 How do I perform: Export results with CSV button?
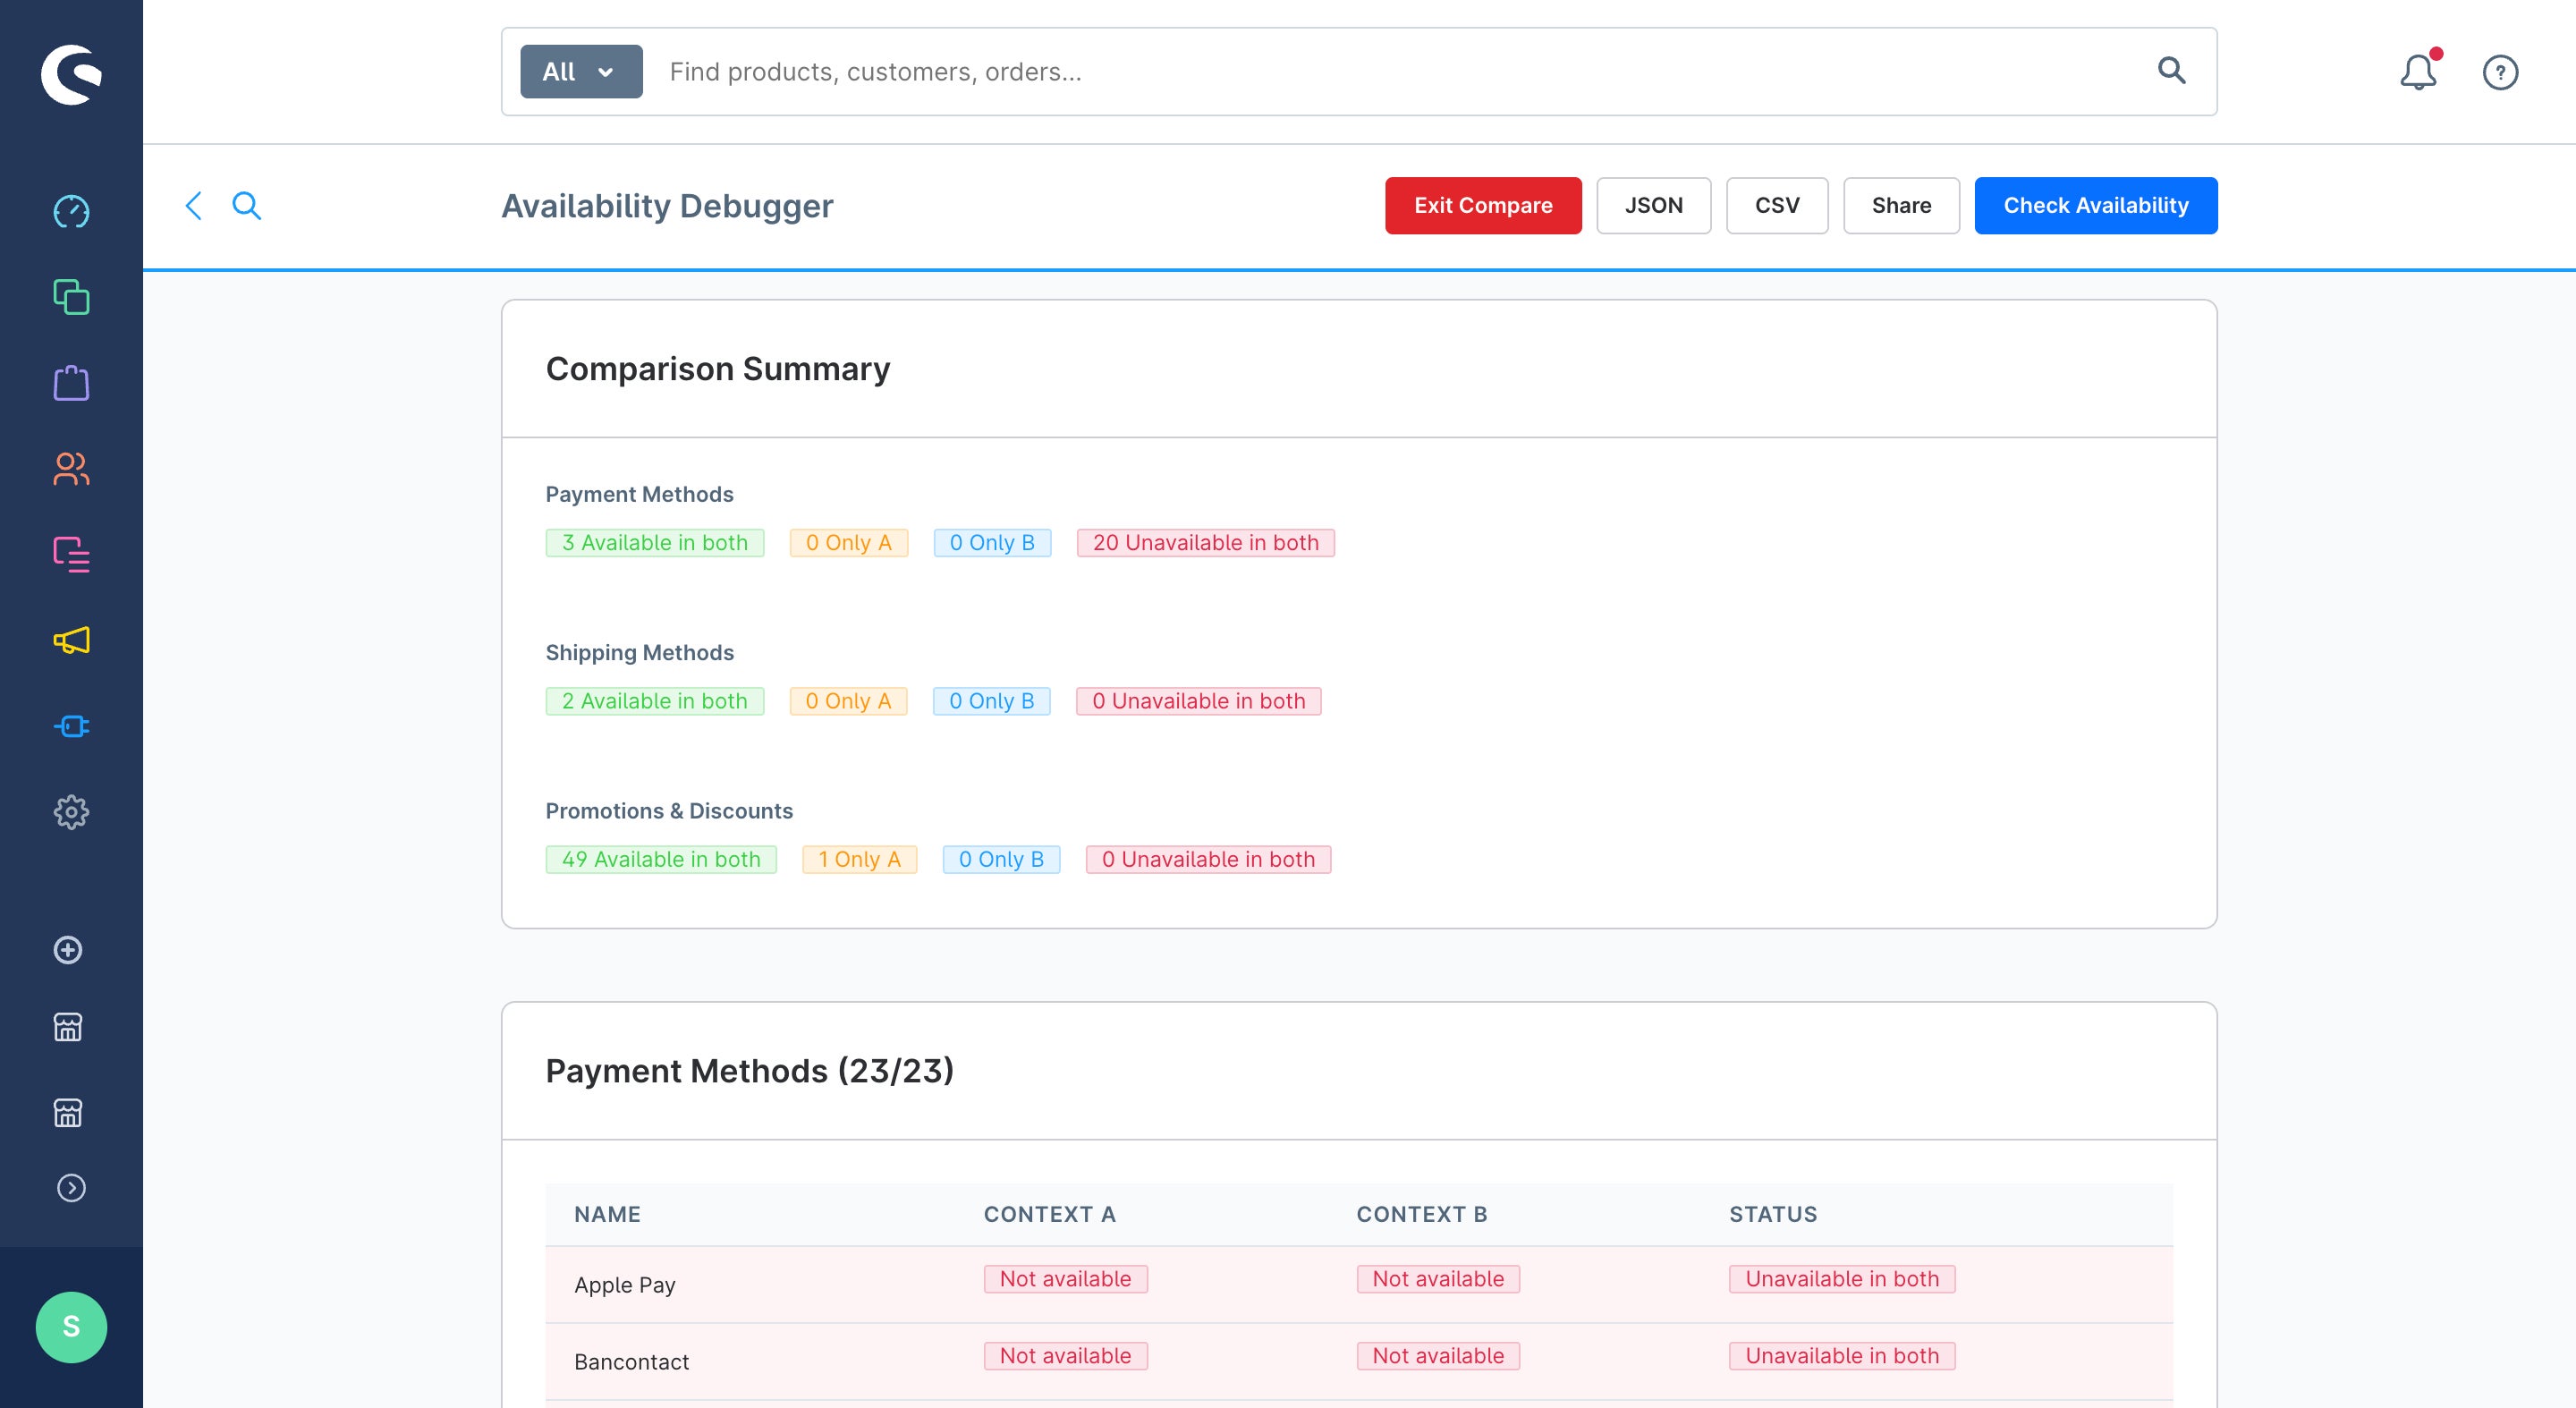point(1777,206)
